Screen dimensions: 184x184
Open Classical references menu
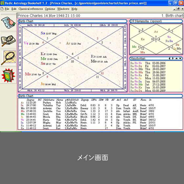(30, 9)
